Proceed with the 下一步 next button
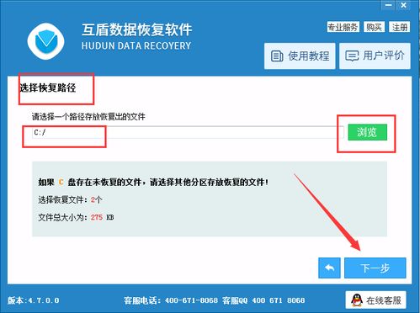Screen dimensions: 420x313 point(375,268)
